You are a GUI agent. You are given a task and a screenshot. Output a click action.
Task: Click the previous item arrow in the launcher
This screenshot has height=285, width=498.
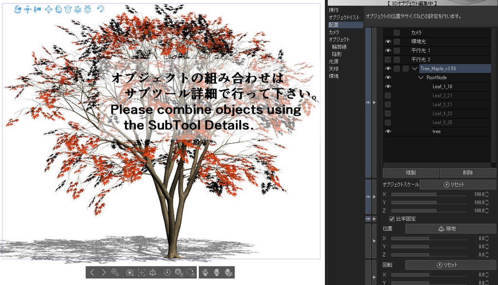point(92,272)
